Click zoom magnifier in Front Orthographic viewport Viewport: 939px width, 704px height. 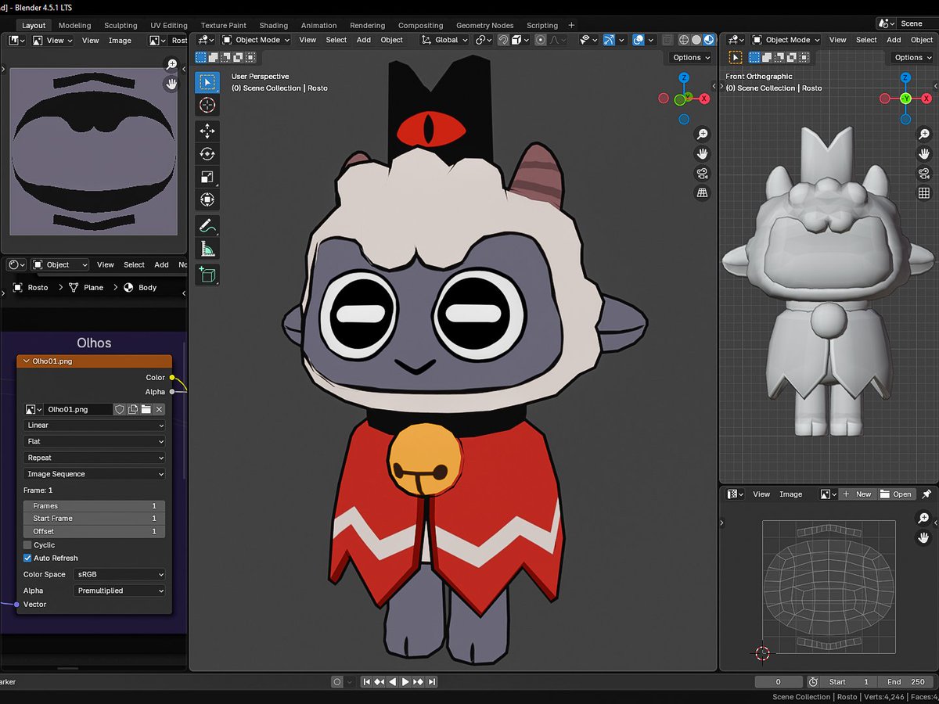(x=924, y=135)
